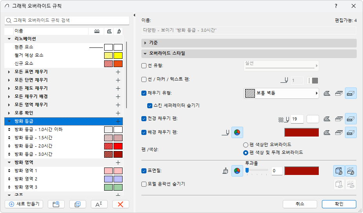The height and width of the screenshot is (213, 363).
Task: Select rule 현존 요소
Action: (63, 47)
